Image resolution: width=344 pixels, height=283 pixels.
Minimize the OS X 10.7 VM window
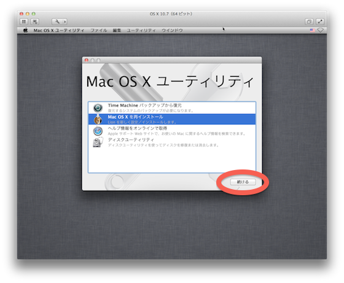coord(28,14)
